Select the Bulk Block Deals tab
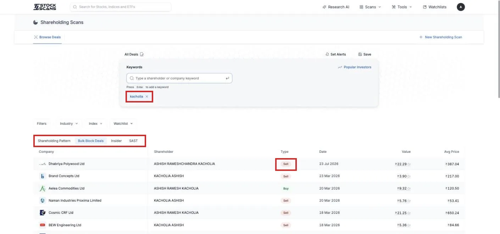The image size is (500, 234). 91,141
